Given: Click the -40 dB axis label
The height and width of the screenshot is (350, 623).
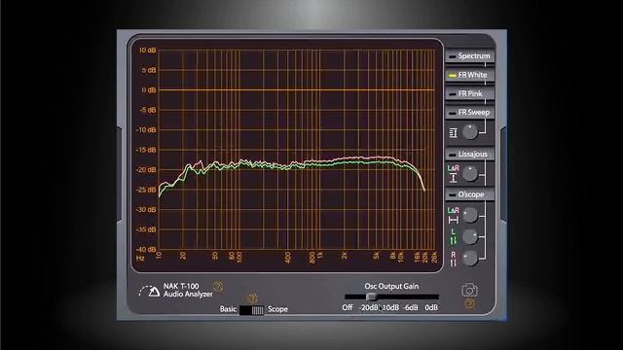Looking at the screenshot, I should (x=146, y=250).
